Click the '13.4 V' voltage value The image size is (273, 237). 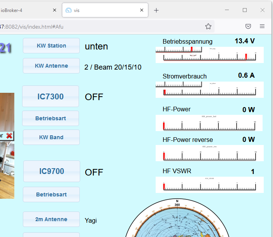pos(245,41)
